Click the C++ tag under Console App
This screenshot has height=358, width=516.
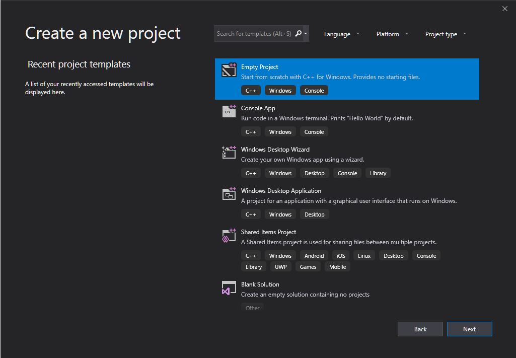pyautogui.click(x=251, y=132)
